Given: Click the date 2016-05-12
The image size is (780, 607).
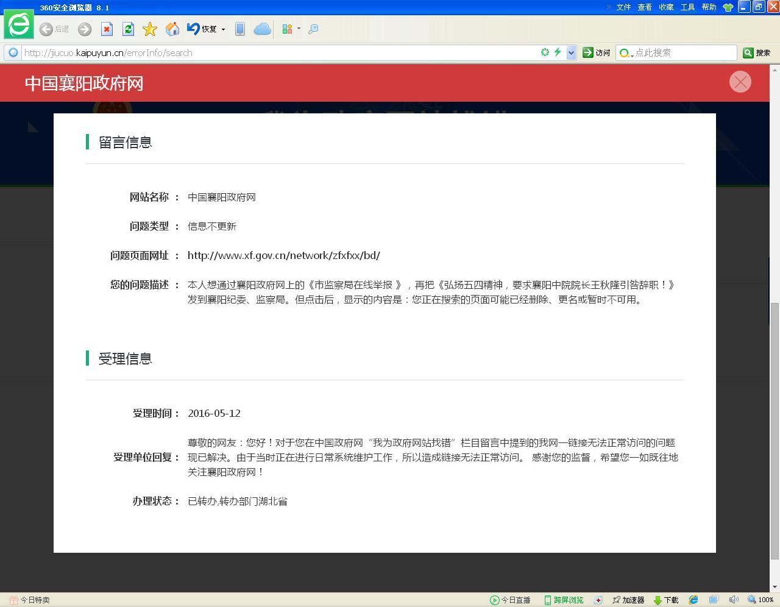Looking at the screenshot, I should [x=214, y=413].
